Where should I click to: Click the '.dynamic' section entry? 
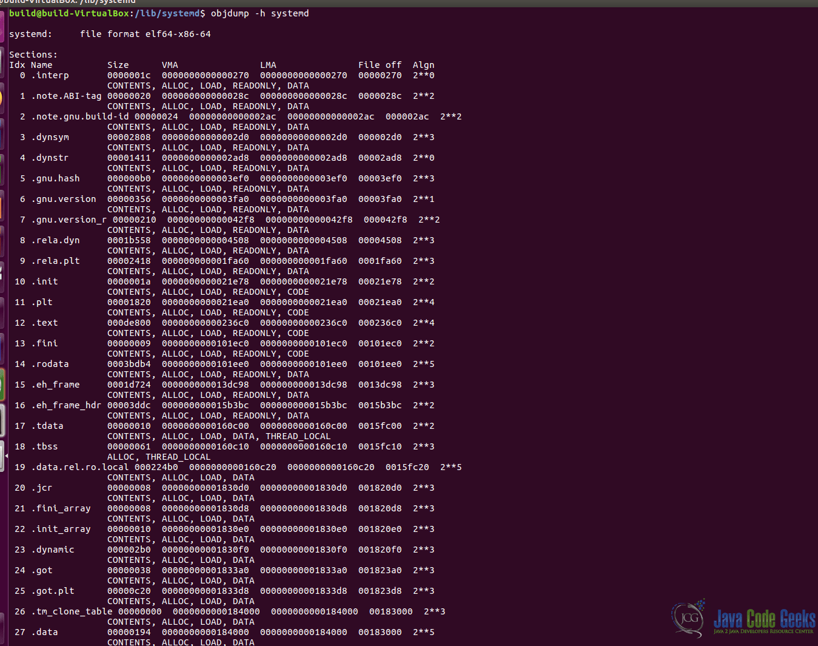[x=53, y=550]
